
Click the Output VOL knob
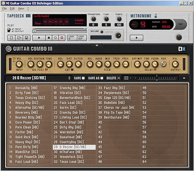point(175,64)
